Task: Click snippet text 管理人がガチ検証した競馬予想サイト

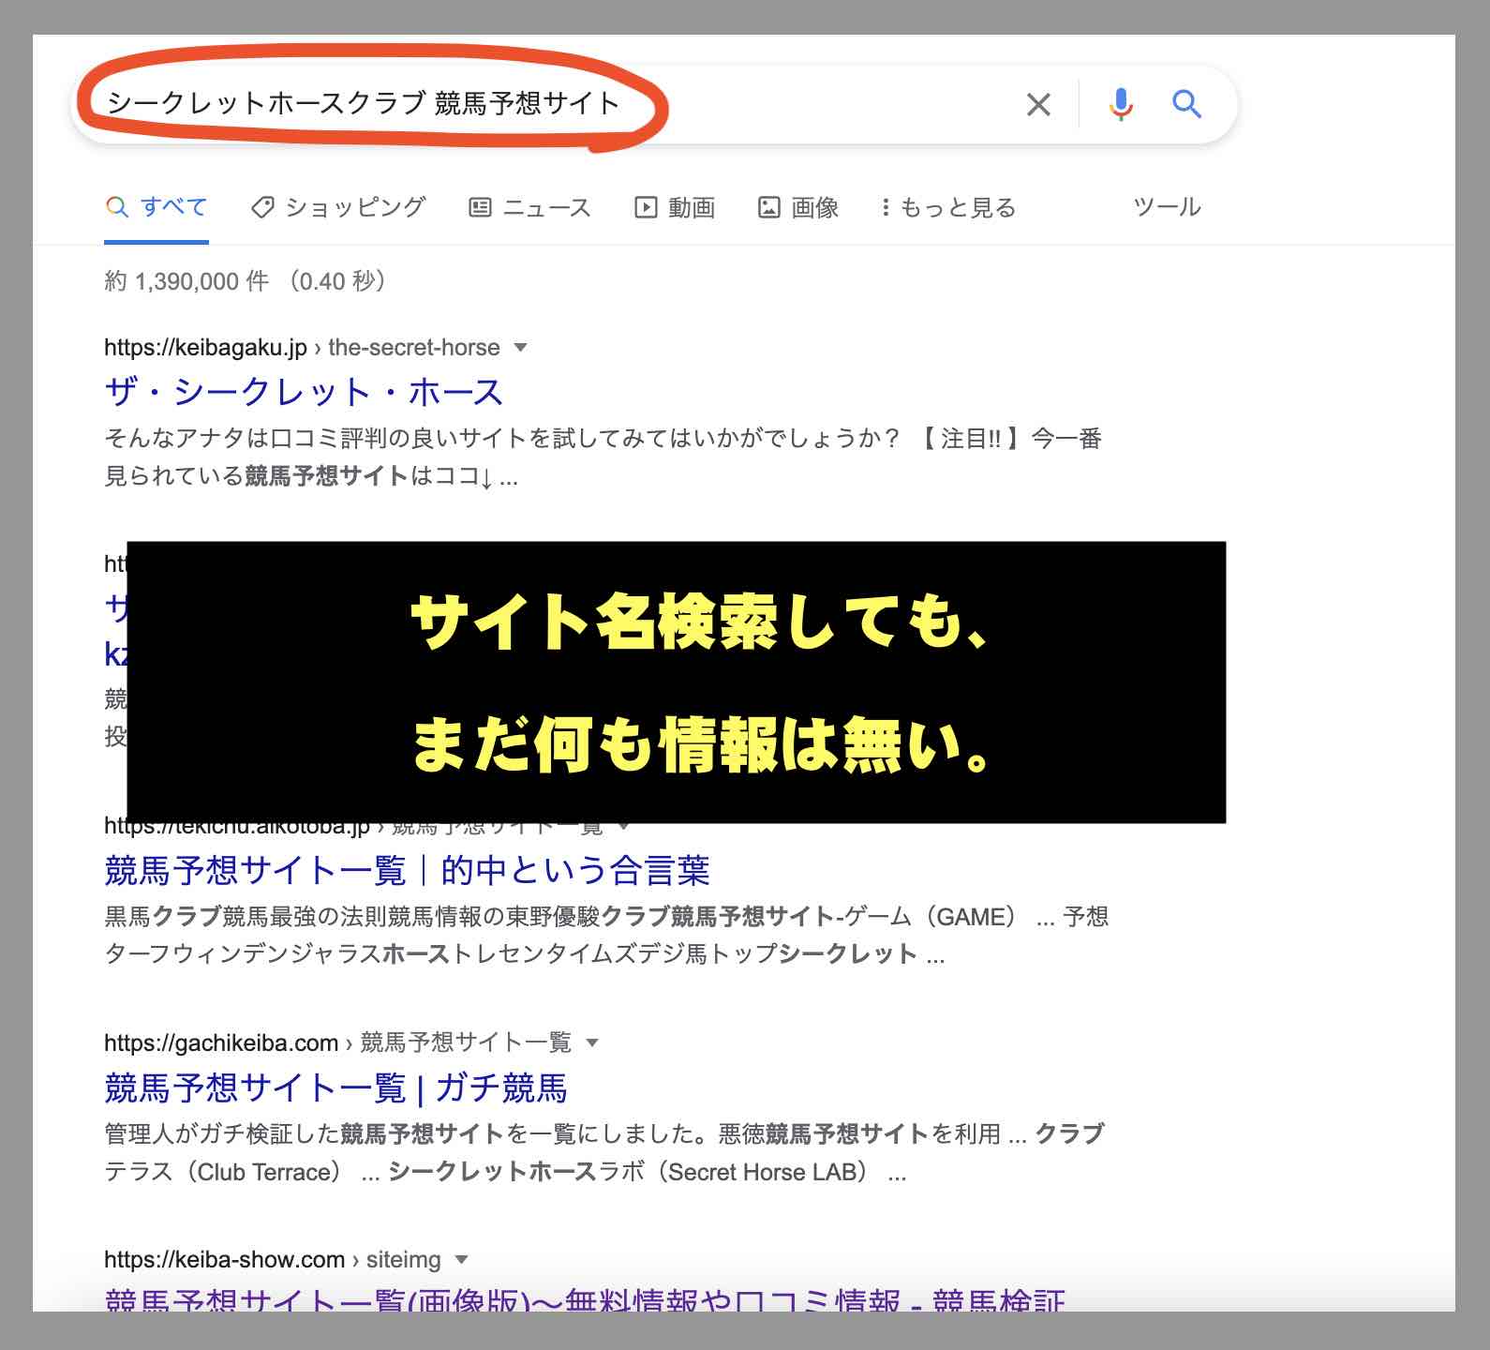Action: coord(305,1133)
